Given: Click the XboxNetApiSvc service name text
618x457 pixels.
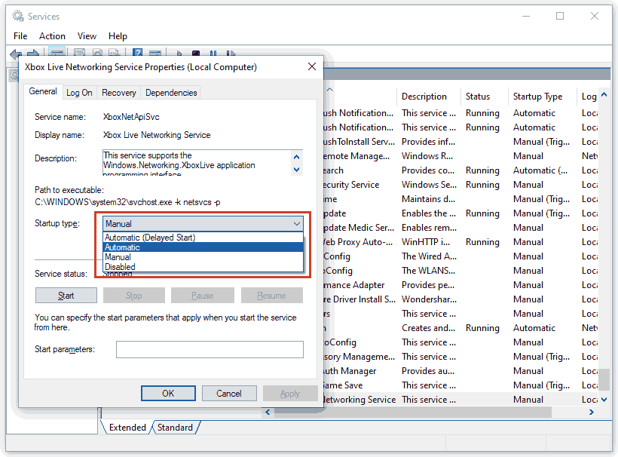Looking at the screenshot, I should 131,117.
